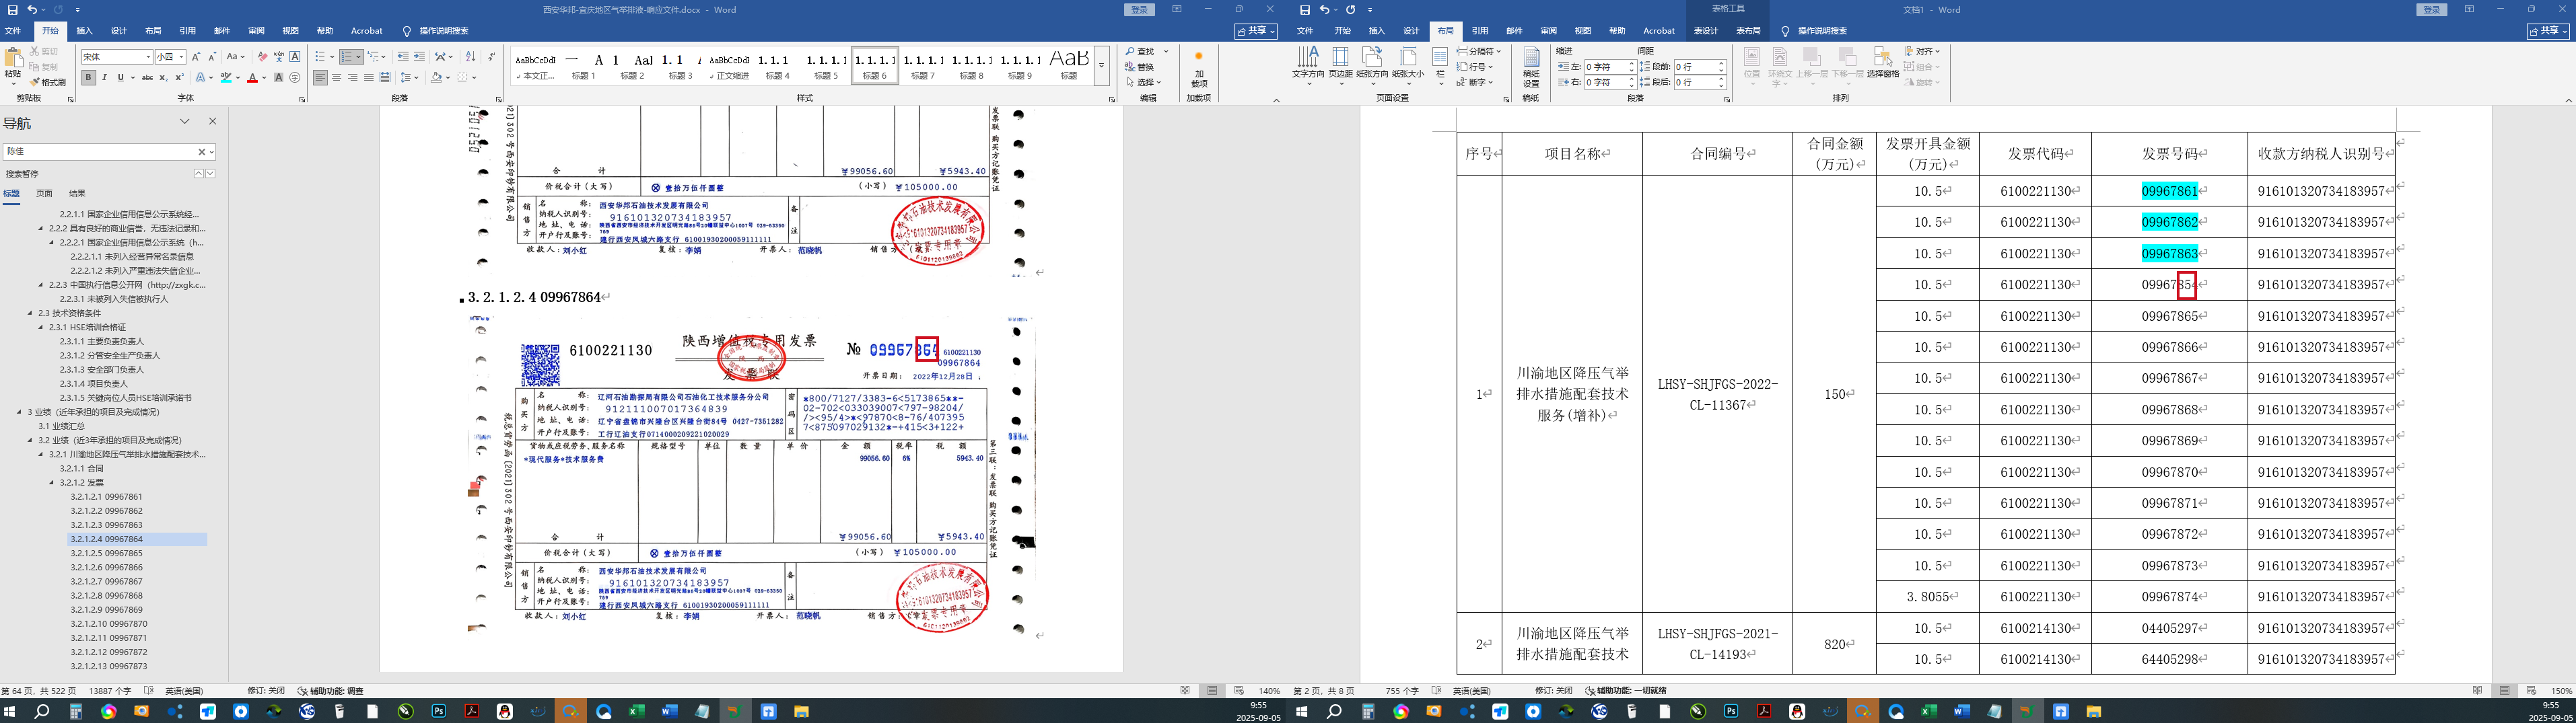Undo last action in left Word window
This screenshot has height=723, width=2576.
(x=33, y=10)
